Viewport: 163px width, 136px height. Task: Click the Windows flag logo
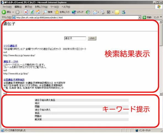[159, 7]
